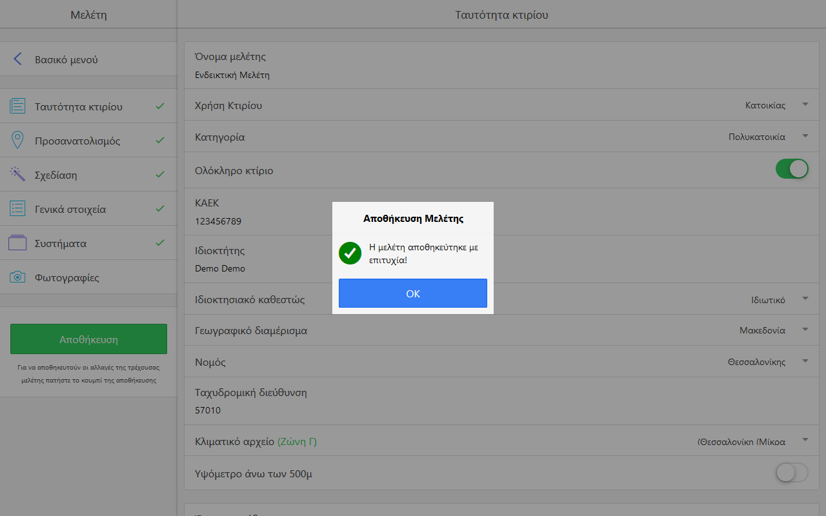Viewport: 826px width, 516px height.
Task: Click the checkmark next to Προσανατολισμός
Action: pos(160,140)
